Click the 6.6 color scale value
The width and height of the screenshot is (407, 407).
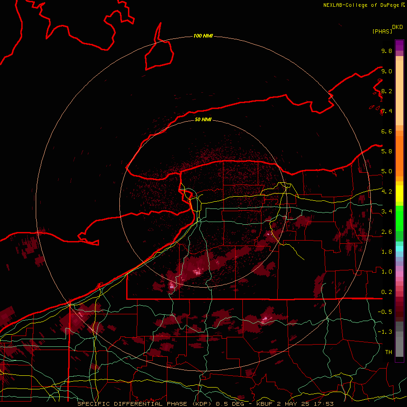[387, 131]
